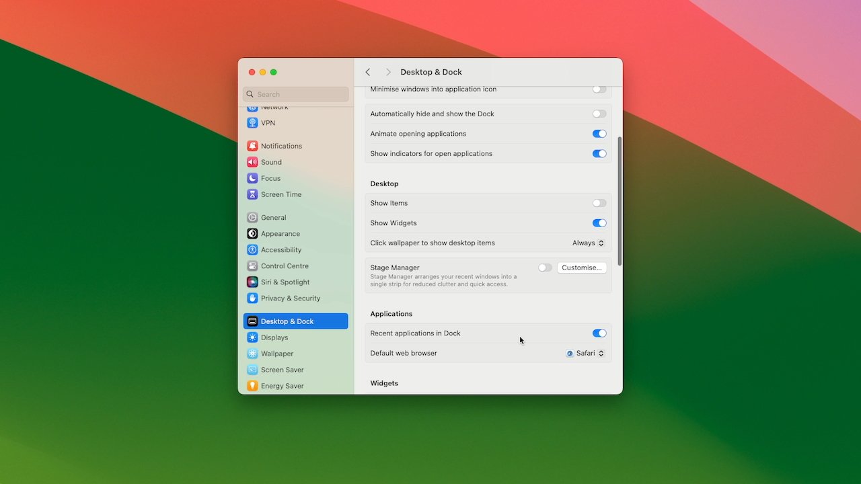
Task: Click the Focus moon icon
Action: pyautogui.click(x=252, y=178)
